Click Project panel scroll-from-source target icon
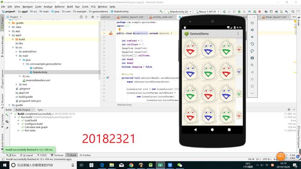This screenshot has width=301, height=169. coord(81,17)
